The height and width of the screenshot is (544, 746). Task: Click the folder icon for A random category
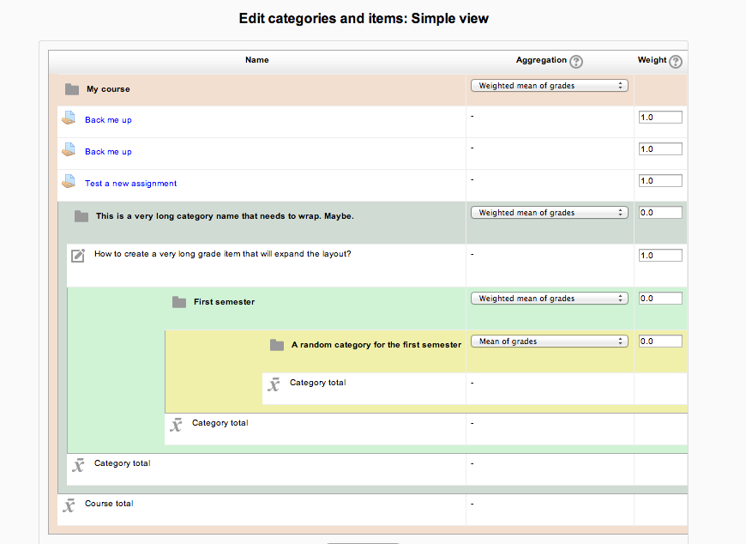[x=277, y=345]
